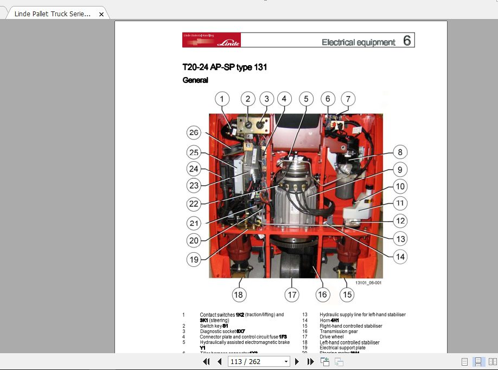498x370 pixels.
Task: Click the figure reference 13101_06-001
Action: point(368,283)
